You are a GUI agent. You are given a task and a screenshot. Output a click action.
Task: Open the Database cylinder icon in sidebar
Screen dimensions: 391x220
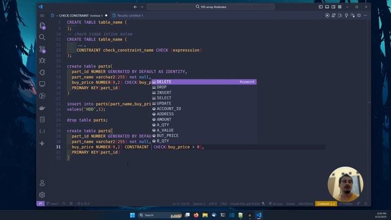click(x=42, y=120)
